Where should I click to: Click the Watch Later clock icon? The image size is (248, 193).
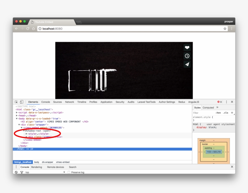[x=187, y=56]
